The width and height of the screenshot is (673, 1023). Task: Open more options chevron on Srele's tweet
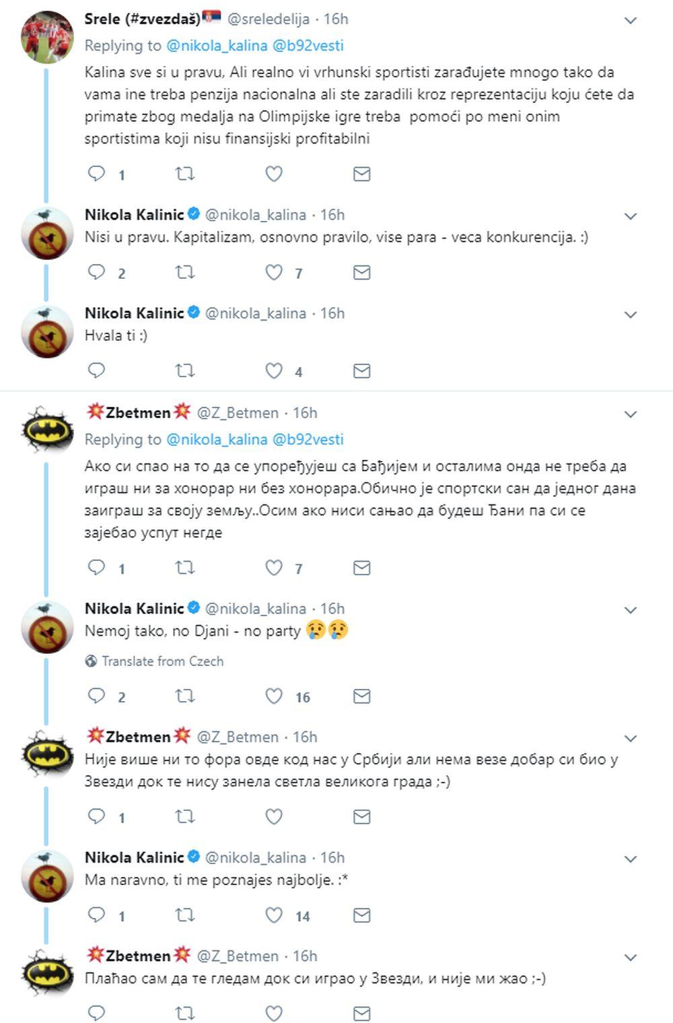coord(631,21)
